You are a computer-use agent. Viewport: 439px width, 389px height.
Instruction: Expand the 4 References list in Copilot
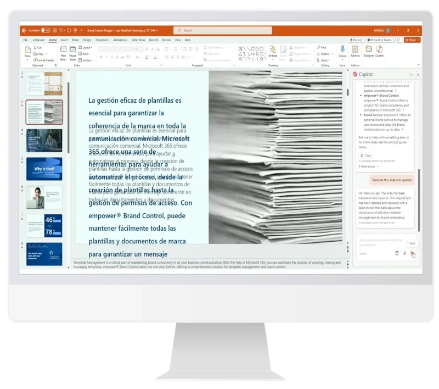369,166
